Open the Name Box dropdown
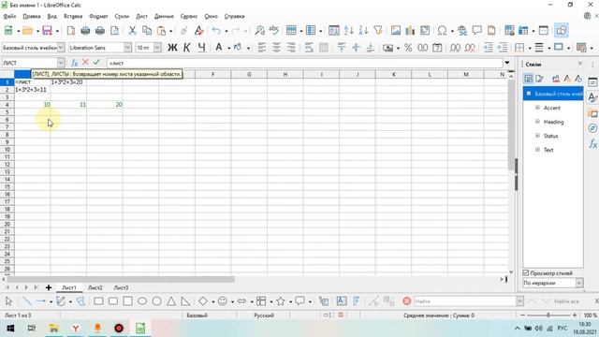599x337 pixels. coord(61,63)
